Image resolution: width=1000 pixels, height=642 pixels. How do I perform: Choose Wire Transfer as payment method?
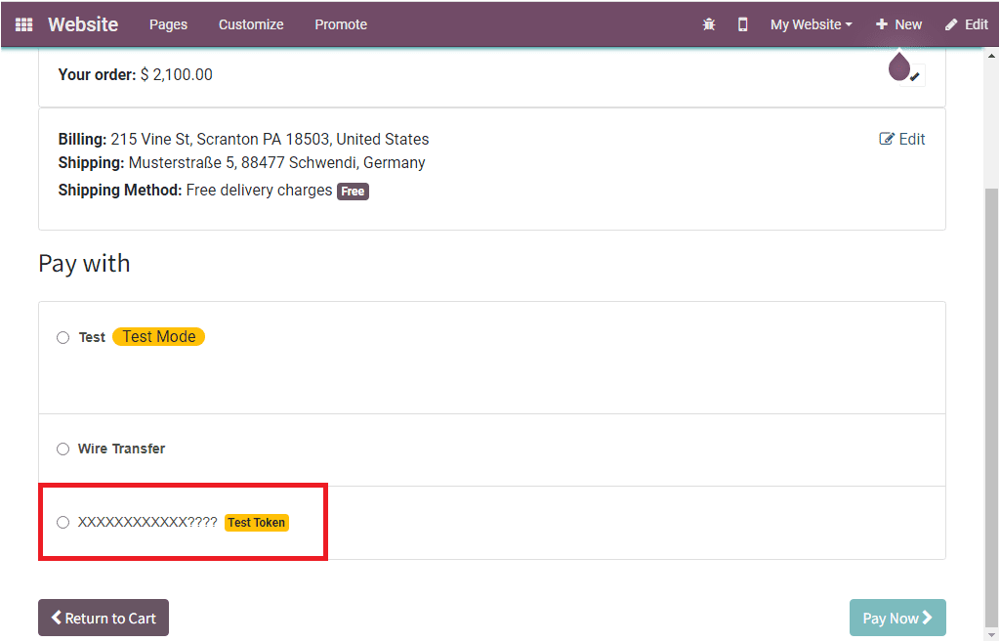pos(62,449)
